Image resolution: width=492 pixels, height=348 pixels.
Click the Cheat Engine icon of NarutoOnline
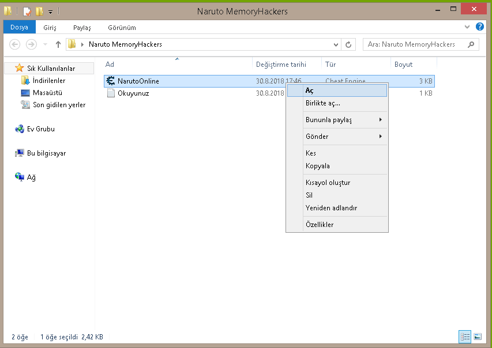click(x=110, y=81)
